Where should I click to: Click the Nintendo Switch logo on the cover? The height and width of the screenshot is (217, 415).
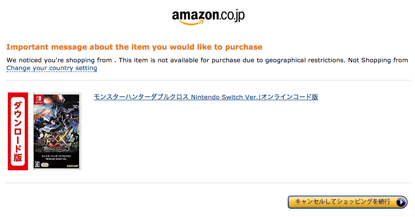tap(39, 100)
